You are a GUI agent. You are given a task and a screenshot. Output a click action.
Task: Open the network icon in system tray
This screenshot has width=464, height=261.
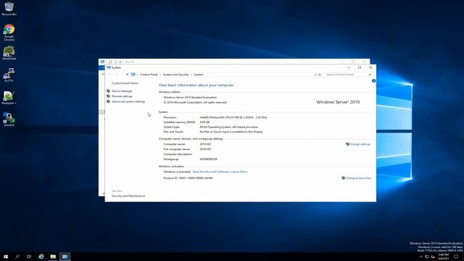[427, 257]
